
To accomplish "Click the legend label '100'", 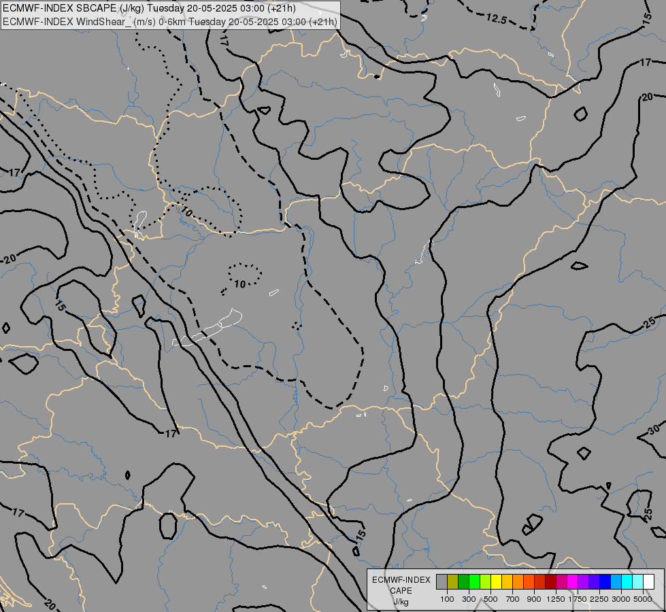I will (x=447, y=599).
